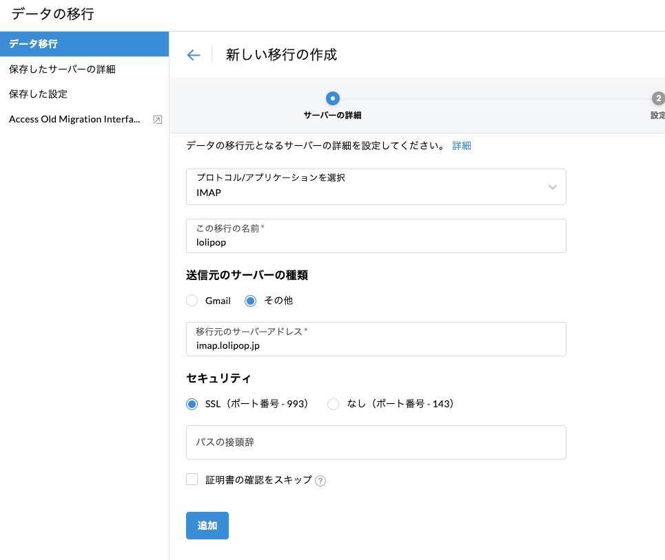Screen dimensions: 665x560
Task: Click the required asterisk field この移行の名前
Action: click(x=376, y=237)
